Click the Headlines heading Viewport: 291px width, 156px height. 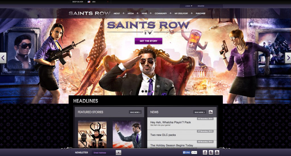(x=86, y=101)
